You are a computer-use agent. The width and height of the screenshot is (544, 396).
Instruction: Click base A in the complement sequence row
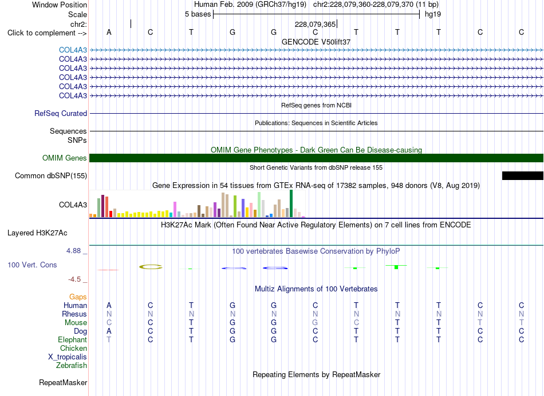[109, 32]
